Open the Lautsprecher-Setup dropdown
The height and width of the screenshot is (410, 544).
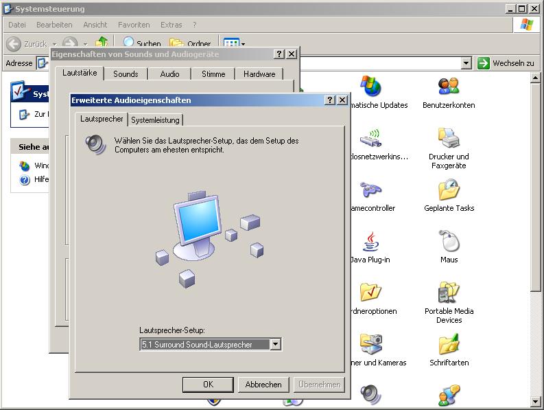(x=275, y=345)
